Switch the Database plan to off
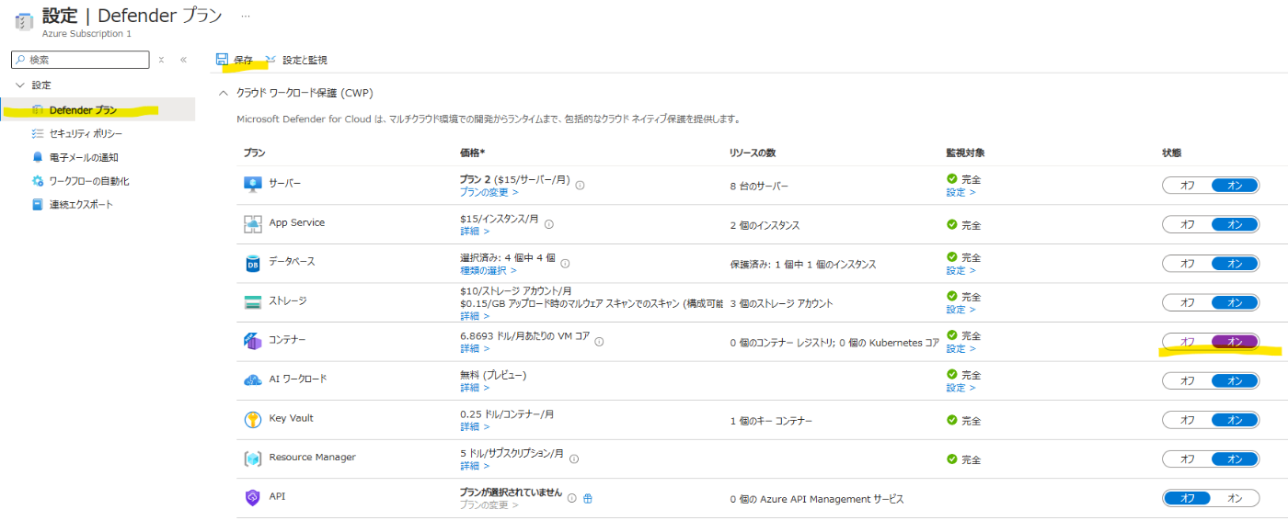The image size is (1288, 532). [1187, 264]
